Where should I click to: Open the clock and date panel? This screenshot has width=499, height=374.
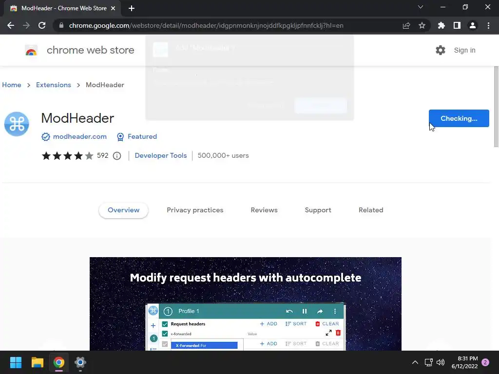(x=464, y=362)
